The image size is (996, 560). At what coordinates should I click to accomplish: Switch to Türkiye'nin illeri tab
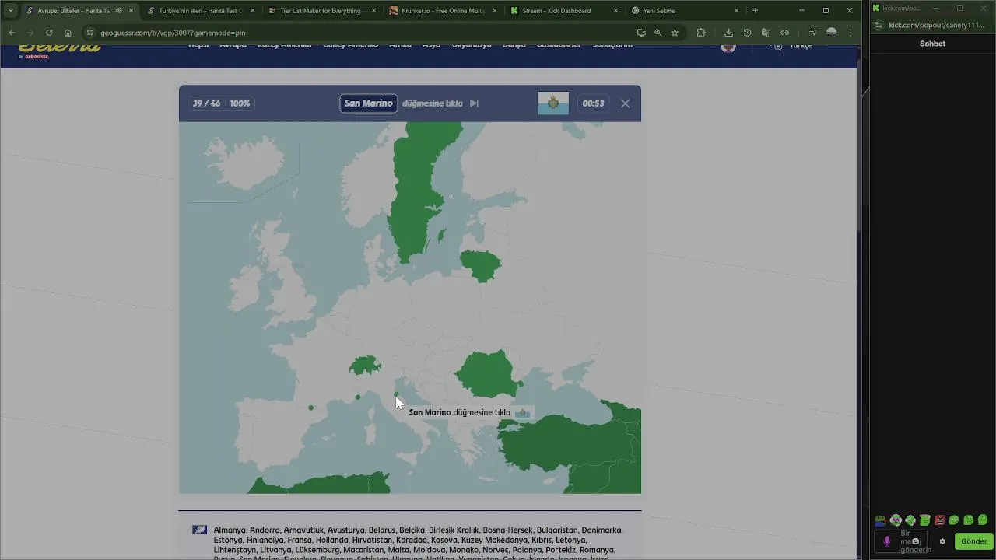point(200,11)
